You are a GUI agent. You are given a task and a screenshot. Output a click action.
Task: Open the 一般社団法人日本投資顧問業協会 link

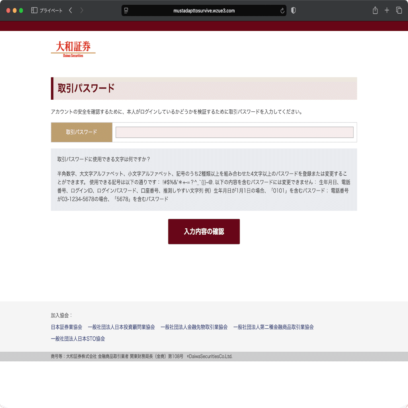click(121, 327)
